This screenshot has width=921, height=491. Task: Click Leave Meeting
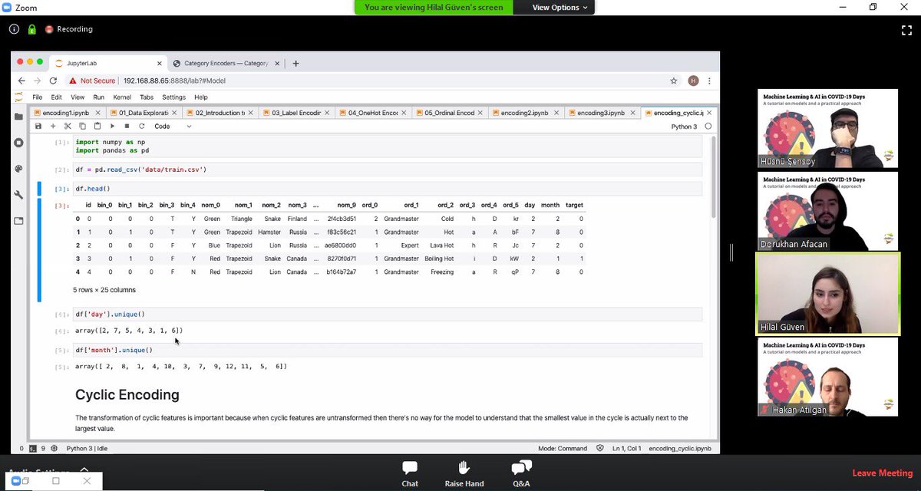pos(882,473)
